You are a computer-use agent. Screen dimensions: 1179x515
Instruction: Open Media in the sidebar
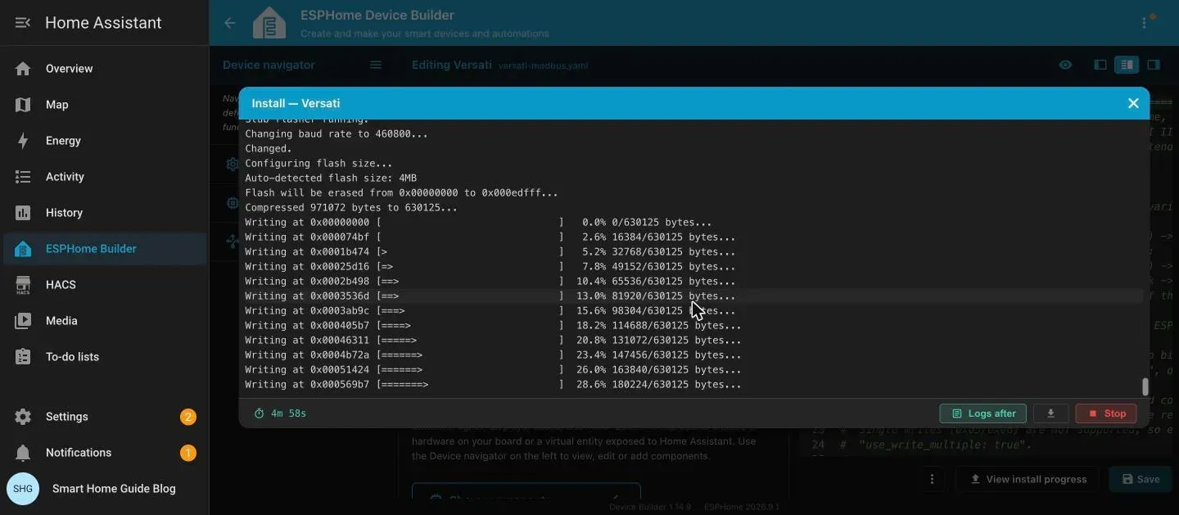click(x=105, y=321)
